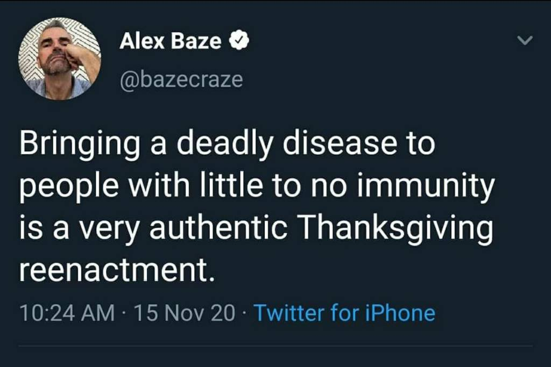Viewport: 551px width, 367px height.
Task: Click the Twitter for iPhone source link
Action: (344, 313)
